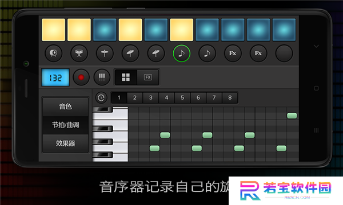
Task: Toggle the blue pad above the second Fx
Action: pyautogui.click(x=258, y=30)
